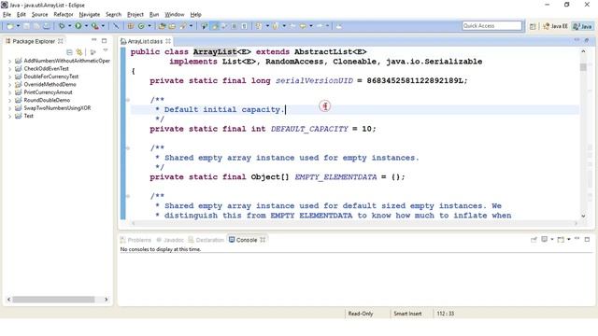Toggle Link with Editor in Package Explorer
Image resolution: width=598 pixels, height=336 pixels.
(78, 52)
